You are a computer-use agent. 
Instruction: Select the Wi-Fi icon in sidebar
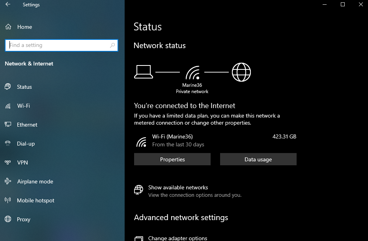[8, 106]
